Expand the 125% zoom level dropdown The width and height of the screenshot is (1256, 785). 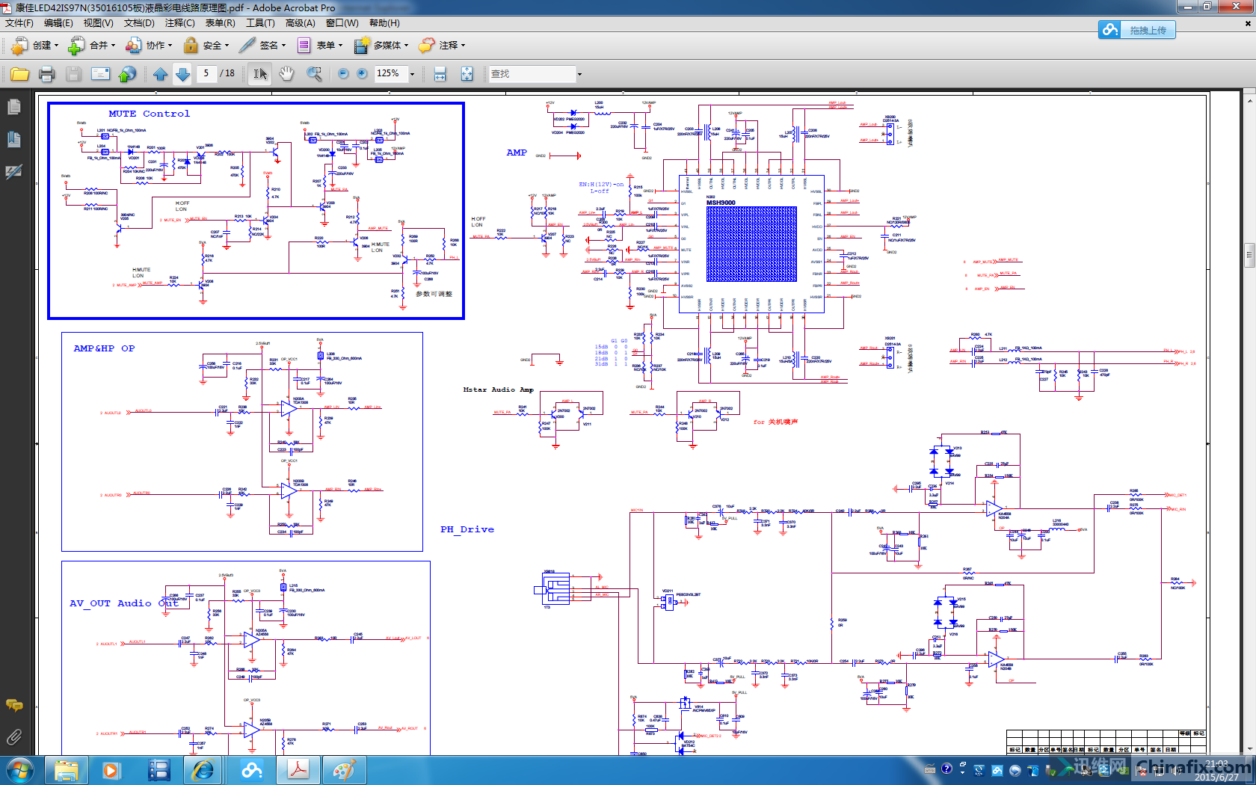[x=412, y=74]
